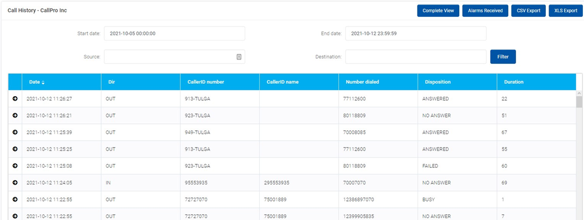Show Alarms Received
The image size is (584, 220).
point(485,11)
